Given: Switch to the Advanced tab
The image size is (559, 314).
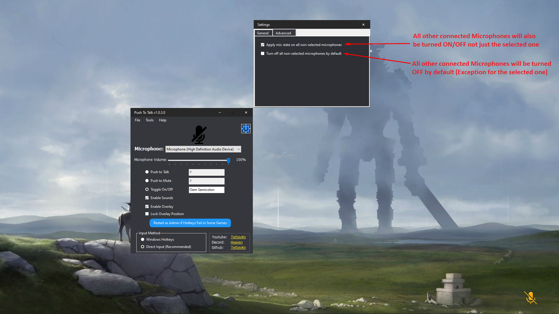Looking at the screenshot, I should (284, 33).
